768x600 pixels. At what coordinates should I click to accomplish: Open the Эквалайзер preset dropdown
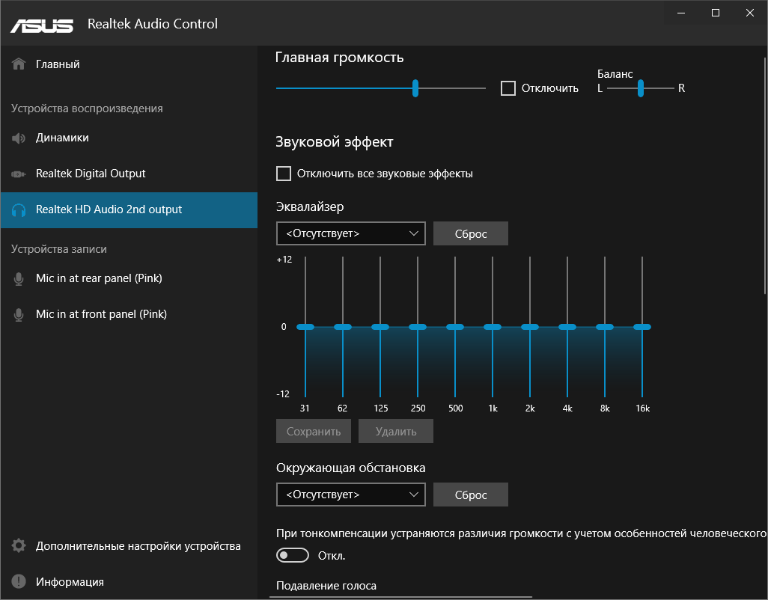[350, 233]
